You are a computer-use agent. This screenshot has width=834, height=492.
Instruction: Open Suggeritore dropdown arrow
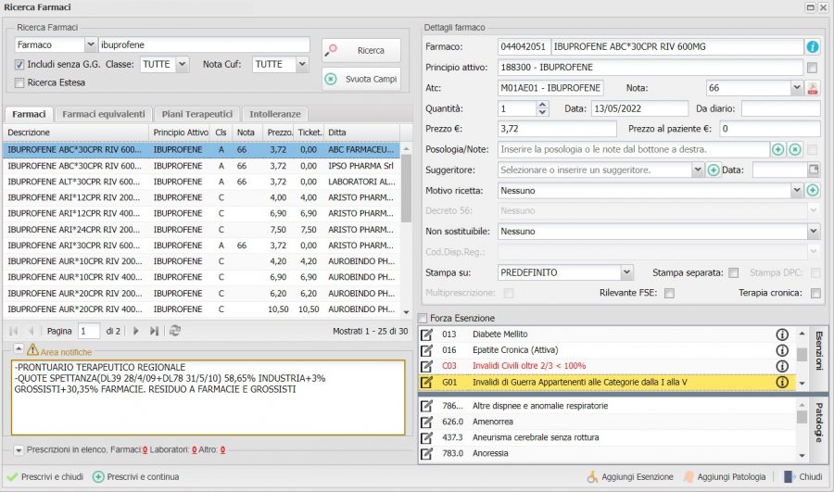coord(698,170)
